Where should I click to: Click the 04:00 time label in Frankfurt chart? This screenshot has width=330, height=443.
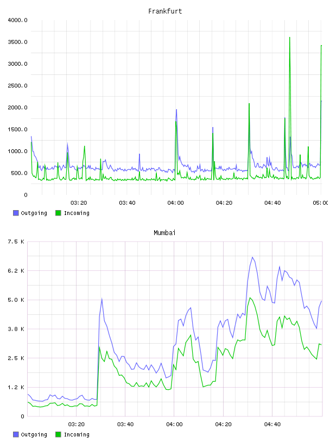point(175,203)
